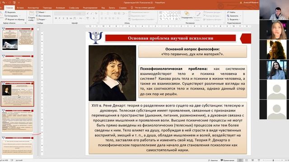Open font color A picker
This screenshot has height=162, width=289.
[x=94, y=18]
